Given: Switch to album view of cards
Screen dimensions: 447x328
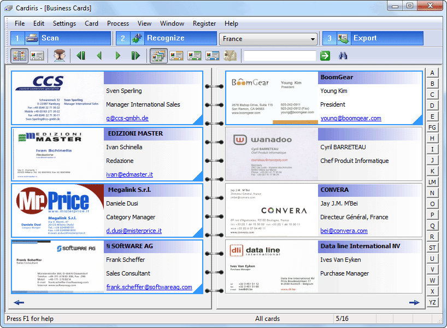Looking at the screenshot, I should point(19,56).
